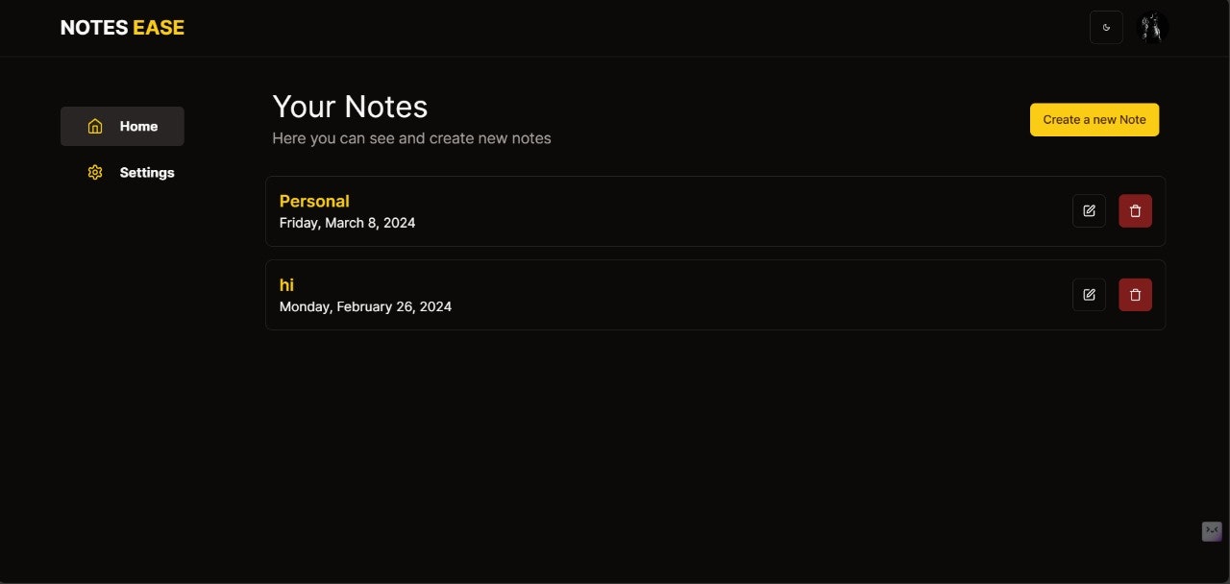Open the note titled Personal
Viewport: 1230px width, 584px height.
[x=314, y=201]
